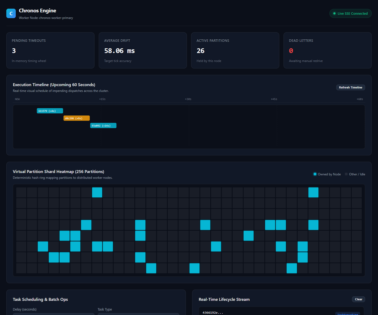Click the "Live SSE Connected" status text
378x315 pixels.
(x=353, y=14)
